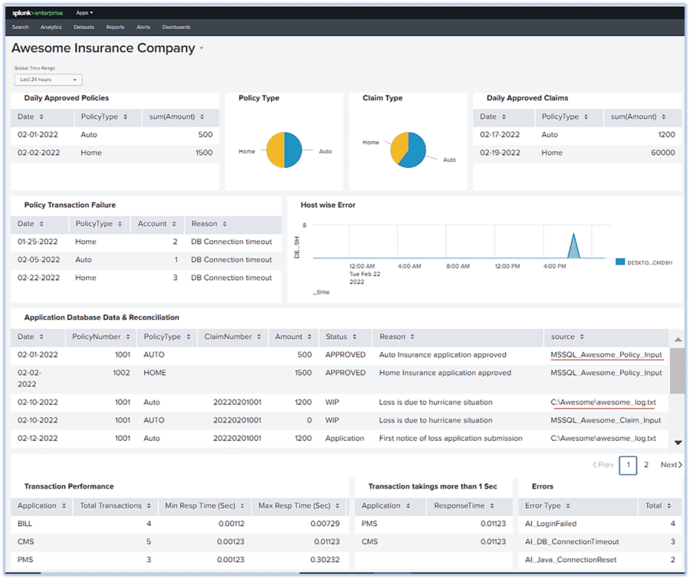Toggle the DESKTO_CMD9H series in Host wise Error legend
This screenshot has width=690, height=579.
point(648,261)
